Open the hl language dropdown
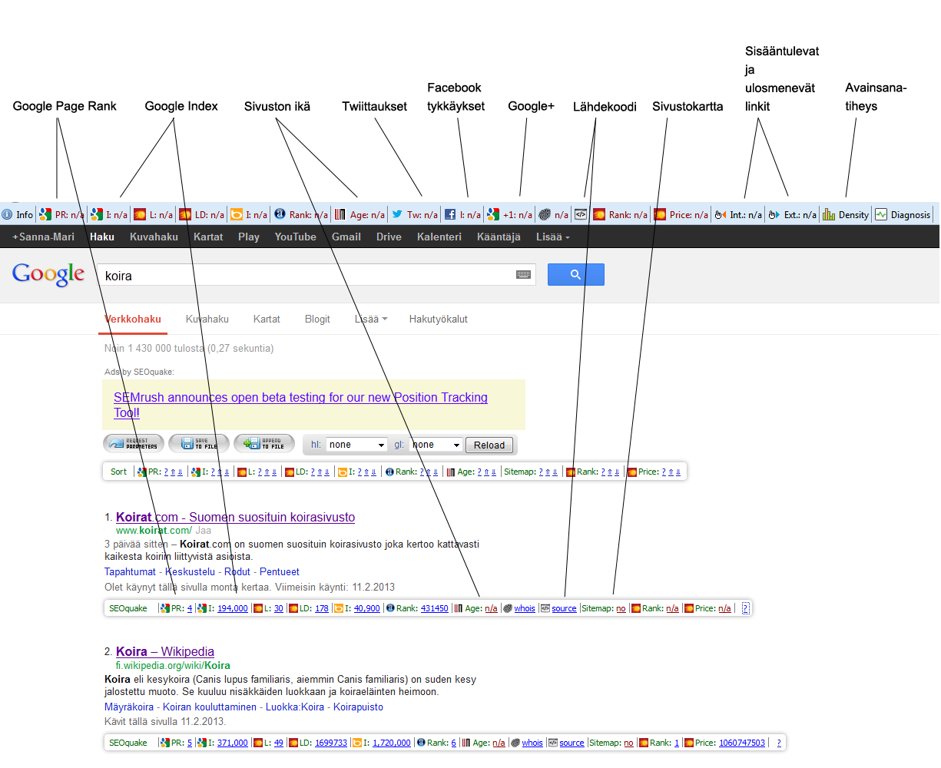 (357, 445)
